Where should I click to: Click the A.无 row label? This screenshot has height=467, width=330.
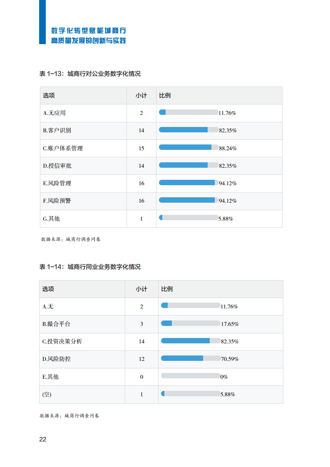point(48,306)
